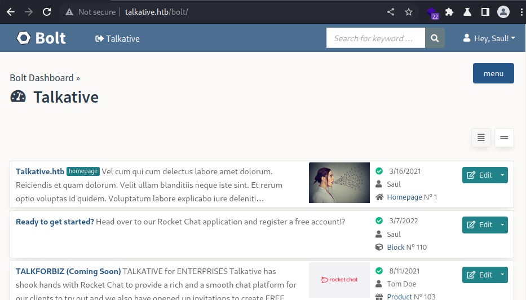The image size is (526, 300).
Task: Toggle the browser side panel icon
Action: click(485, 12)
